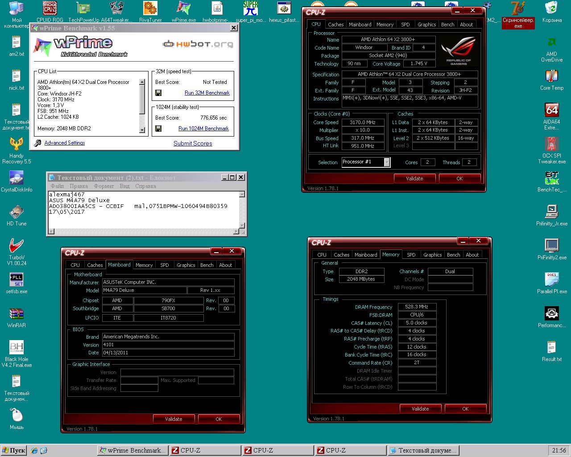Click Validate in Mainboard CPU-Z window
This screenshot has width=571, height=457.
tap(174, 419)
